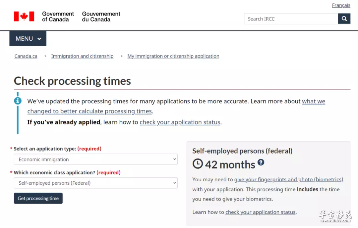Click the Get processing time button
Screen dimensions: 358x228
point(38,198)
